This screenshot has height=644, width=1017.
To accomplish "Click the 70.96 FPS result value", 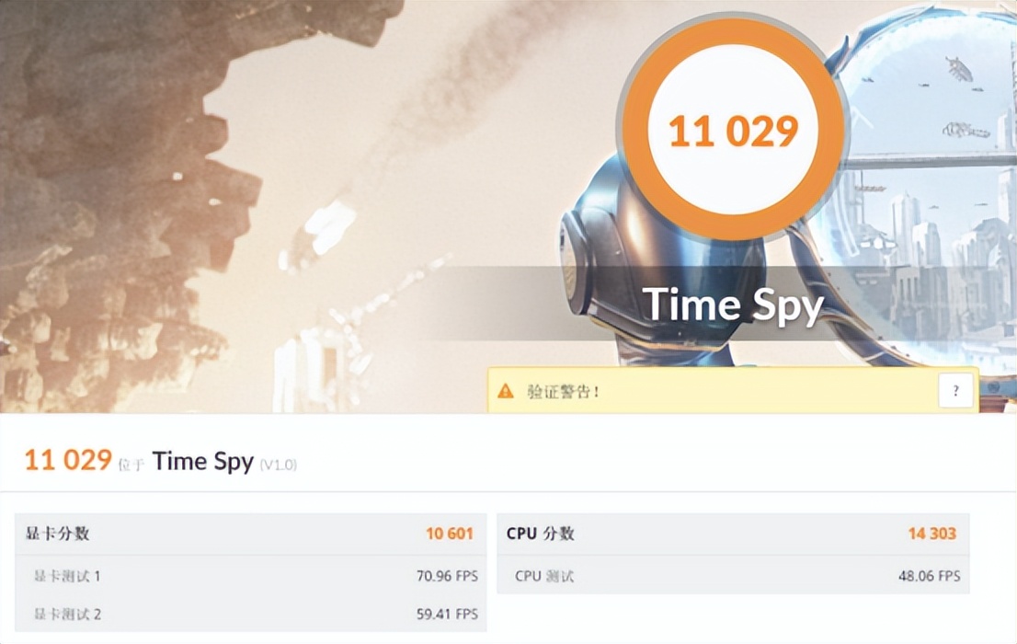I will click(x=447, y=576).
